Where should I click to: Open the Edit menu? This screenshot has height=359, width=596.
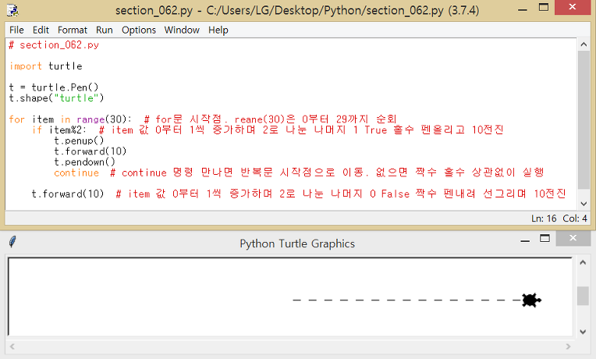pyautogui.click(x=41, y=30)
